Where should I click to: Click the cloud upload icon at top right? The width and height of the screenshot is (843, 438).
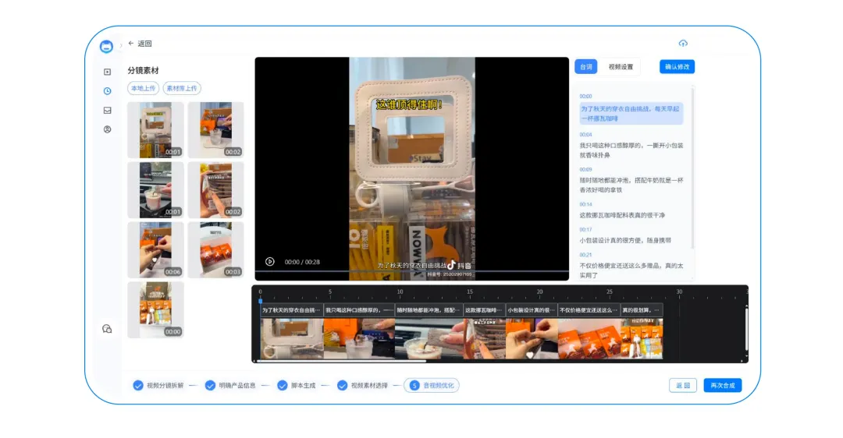tap(683, 44)
